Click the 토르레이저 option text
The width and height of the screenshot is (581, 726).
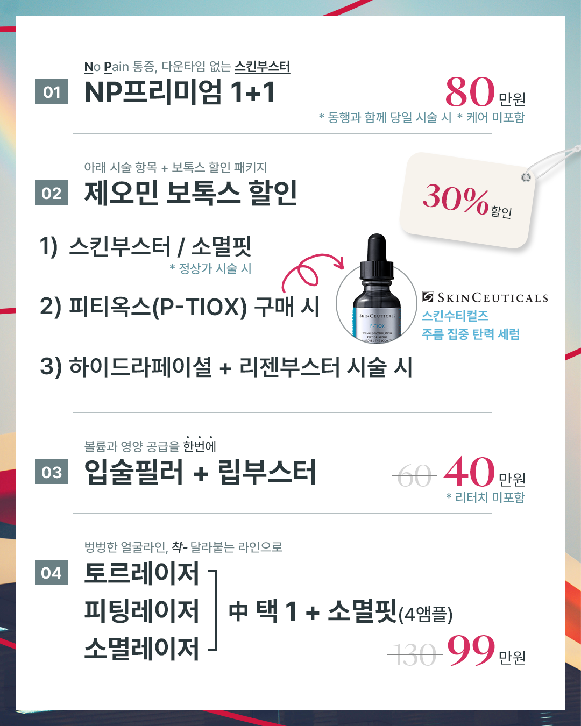click(142, 573)
